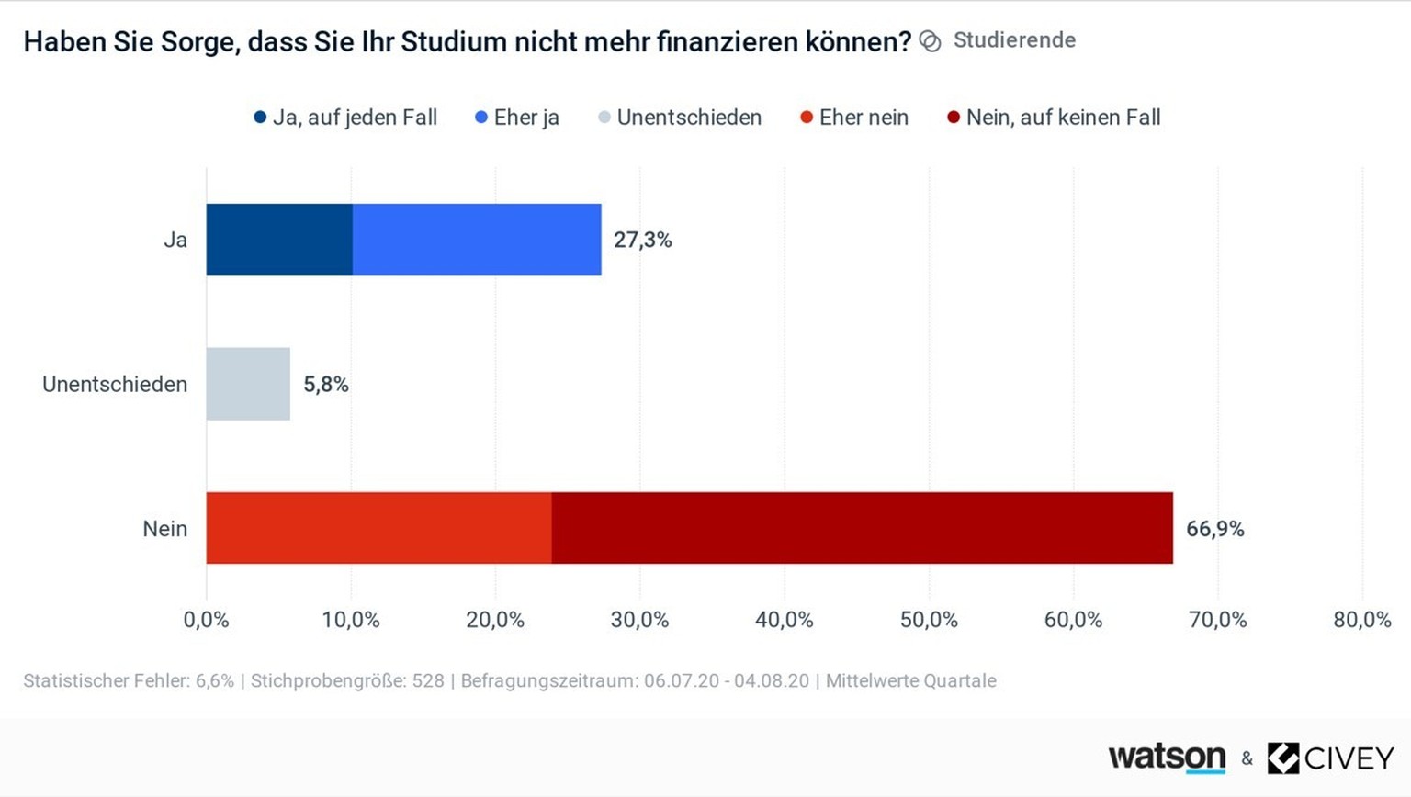Toggle the 'Eher ja' legend entry
The width and height of the screenshot is (1411, 797).
pos(516,118)
